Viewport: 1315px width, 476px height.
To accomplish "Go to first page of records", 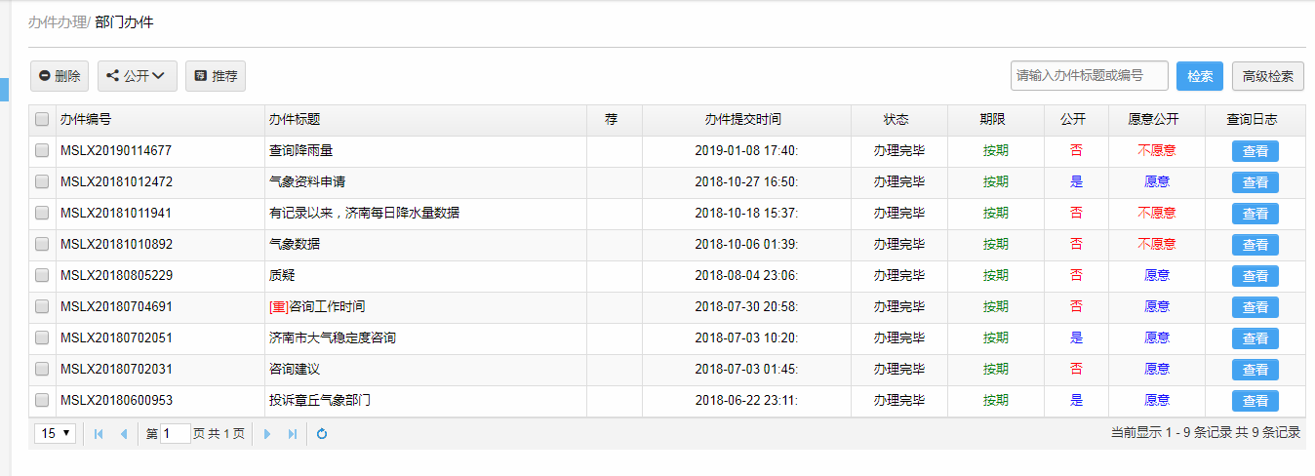I will coord(99,434).
